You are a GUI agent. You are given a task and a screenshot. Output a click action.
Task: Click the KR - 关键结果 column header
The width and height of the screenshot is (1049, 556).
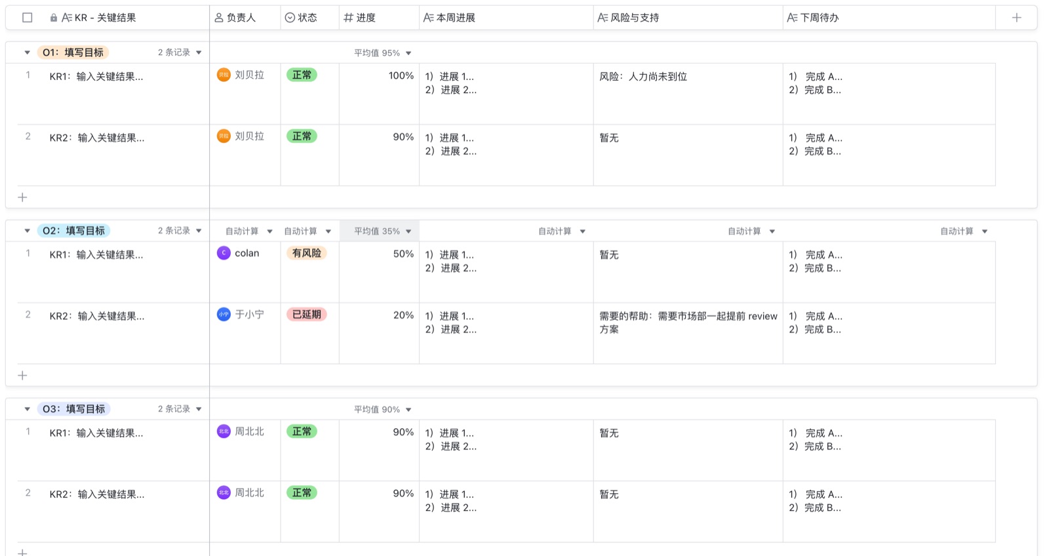108,18
